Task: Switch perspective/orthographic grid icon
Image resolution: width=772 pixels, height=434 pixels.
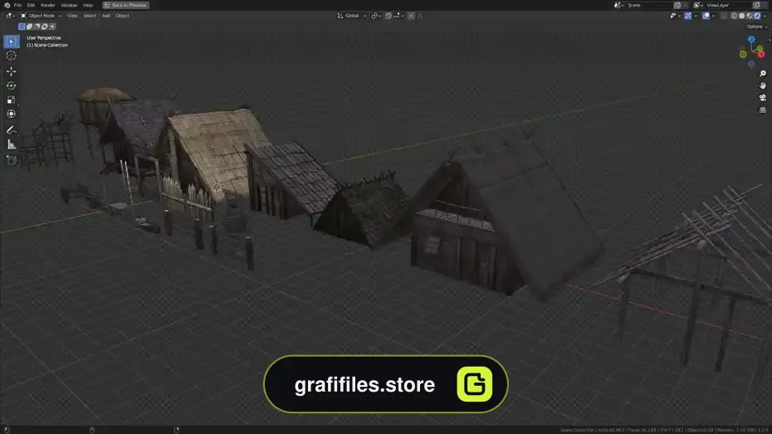Action: [763, 110]
